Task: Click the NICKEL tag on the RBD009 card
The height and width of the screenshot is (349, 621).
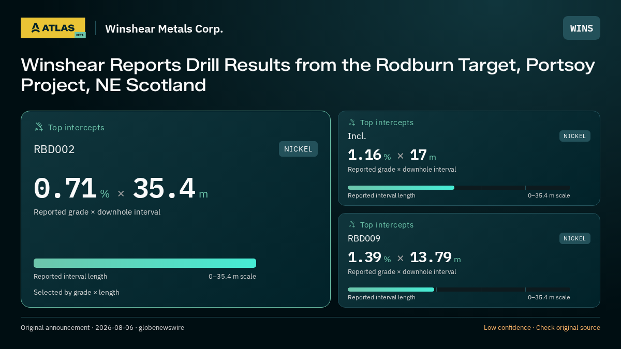Action: click(574, 238)
